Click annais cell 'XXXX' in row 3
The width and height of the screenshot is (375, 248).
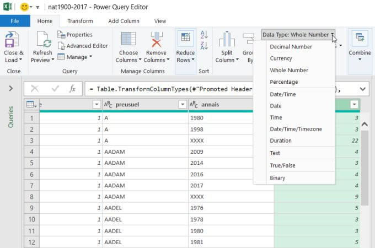point(220,141)
